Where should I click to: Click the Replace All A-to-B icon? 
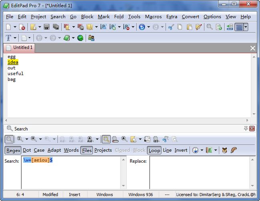90,139
